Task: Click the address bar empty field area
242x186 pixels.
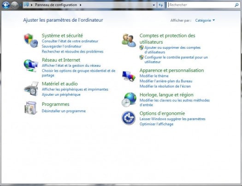Action: tap(117, 5)
